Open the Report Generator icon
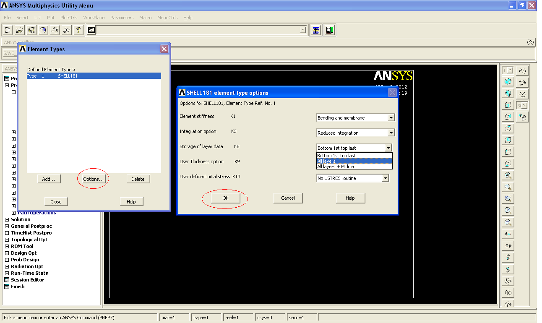The height and width of the screenshot is (323, 542). (67, 30)
